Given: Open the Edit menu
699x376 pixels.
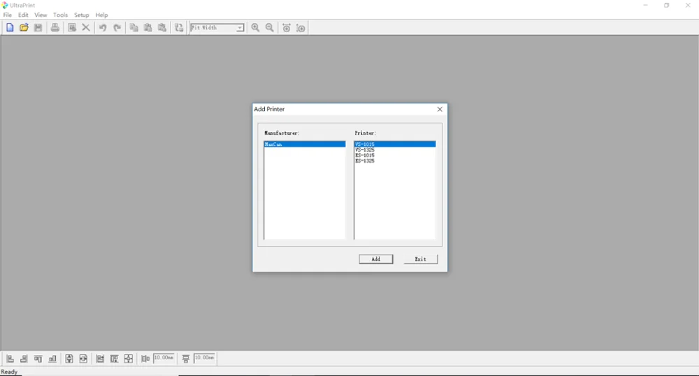Looking at the screenshot, I should (x=23, y=15).
